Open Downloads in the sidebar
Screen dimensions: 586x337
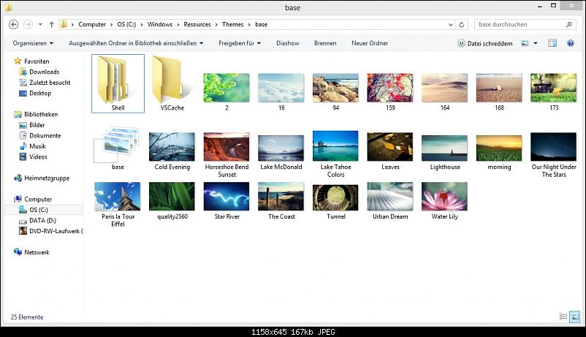39,72
